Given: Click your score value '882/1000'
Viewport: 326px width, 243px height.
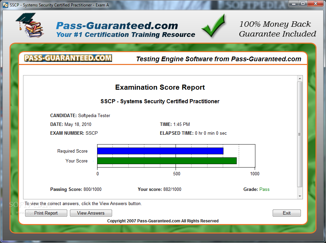Looking at the screenshot, I should click(x=172, y=189).
